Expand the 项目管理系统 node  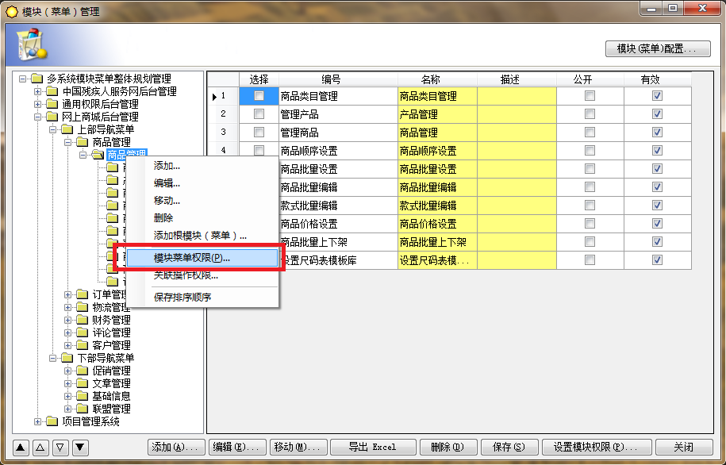click(x=37, y=421)
